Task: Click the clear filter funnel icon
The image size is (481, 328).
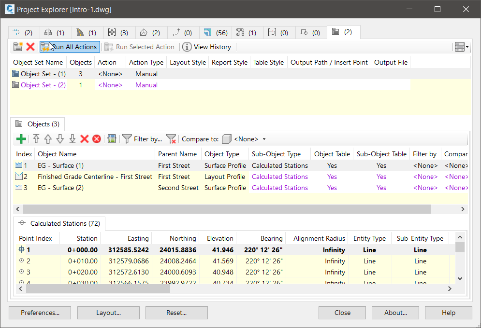Action: [x=171, y=139]
